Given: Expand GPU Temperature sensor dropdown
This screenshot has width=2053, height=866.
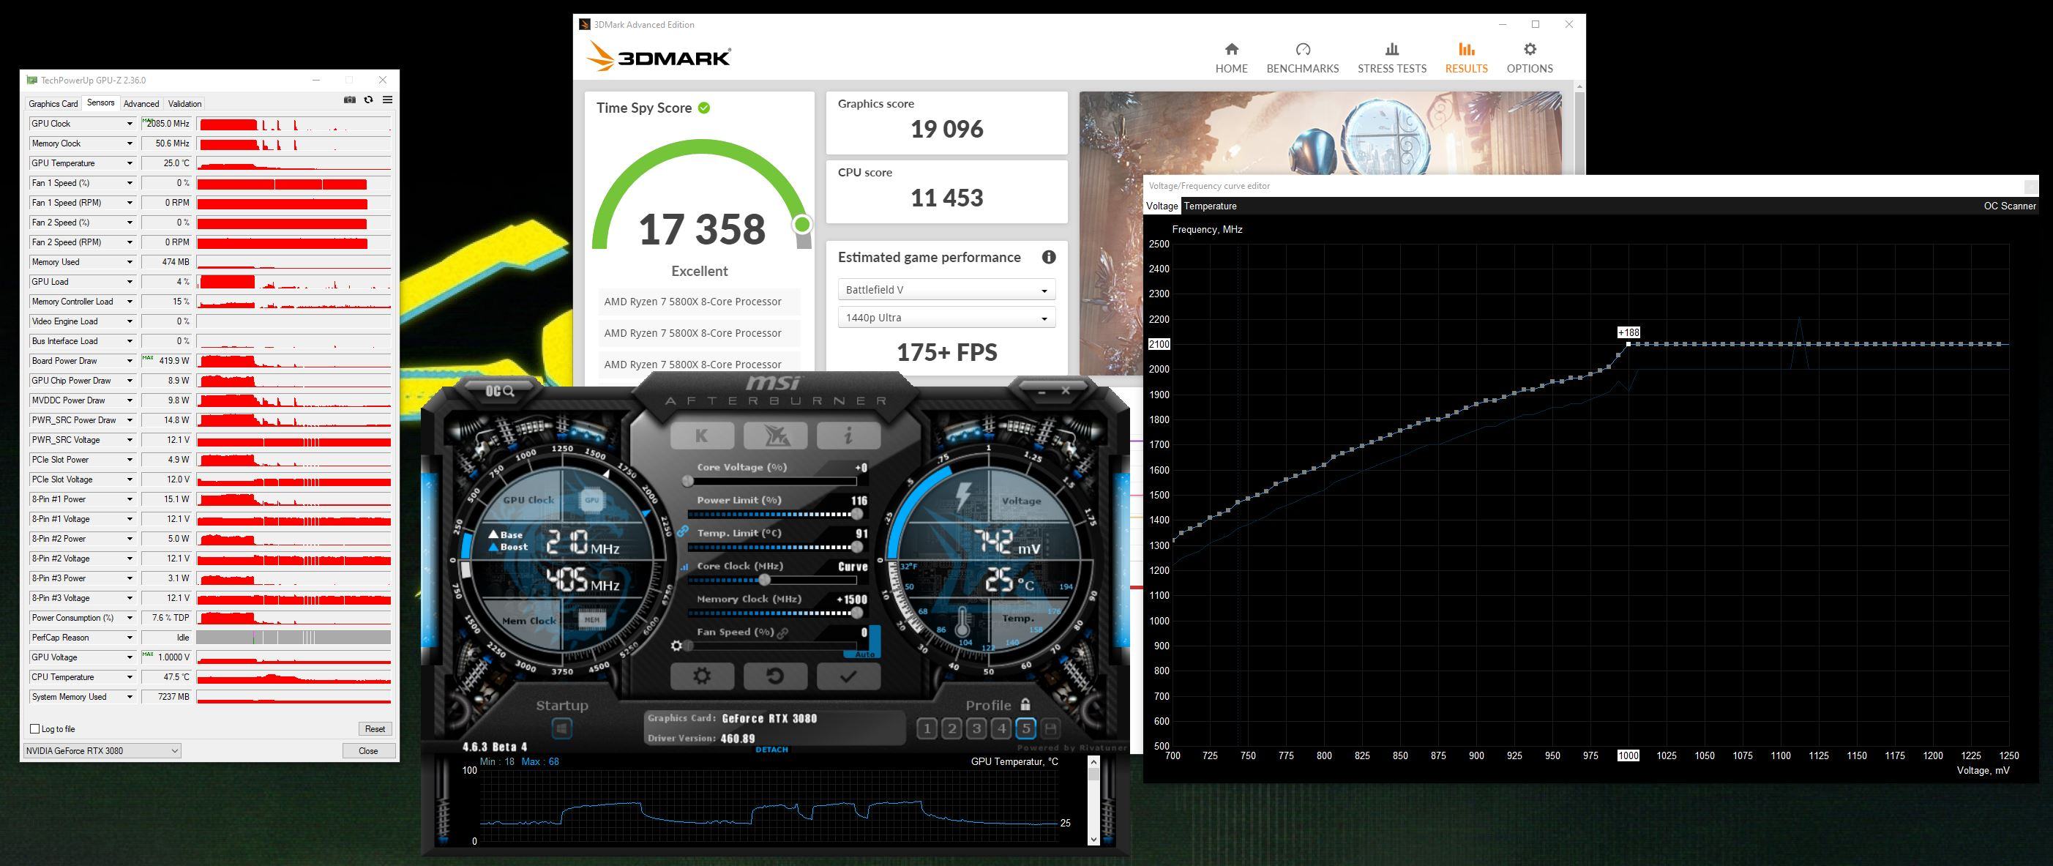Looking at the screenshot, I should [x=130, y=163].
